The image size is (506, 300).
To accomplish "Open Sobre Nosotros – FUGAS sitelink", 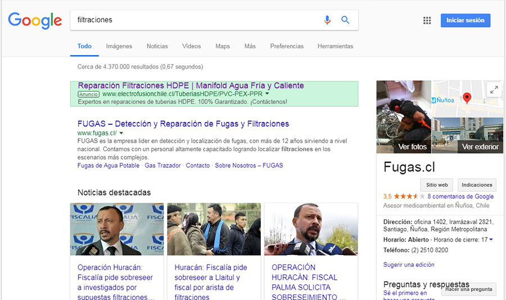I will tap(249, 165).
